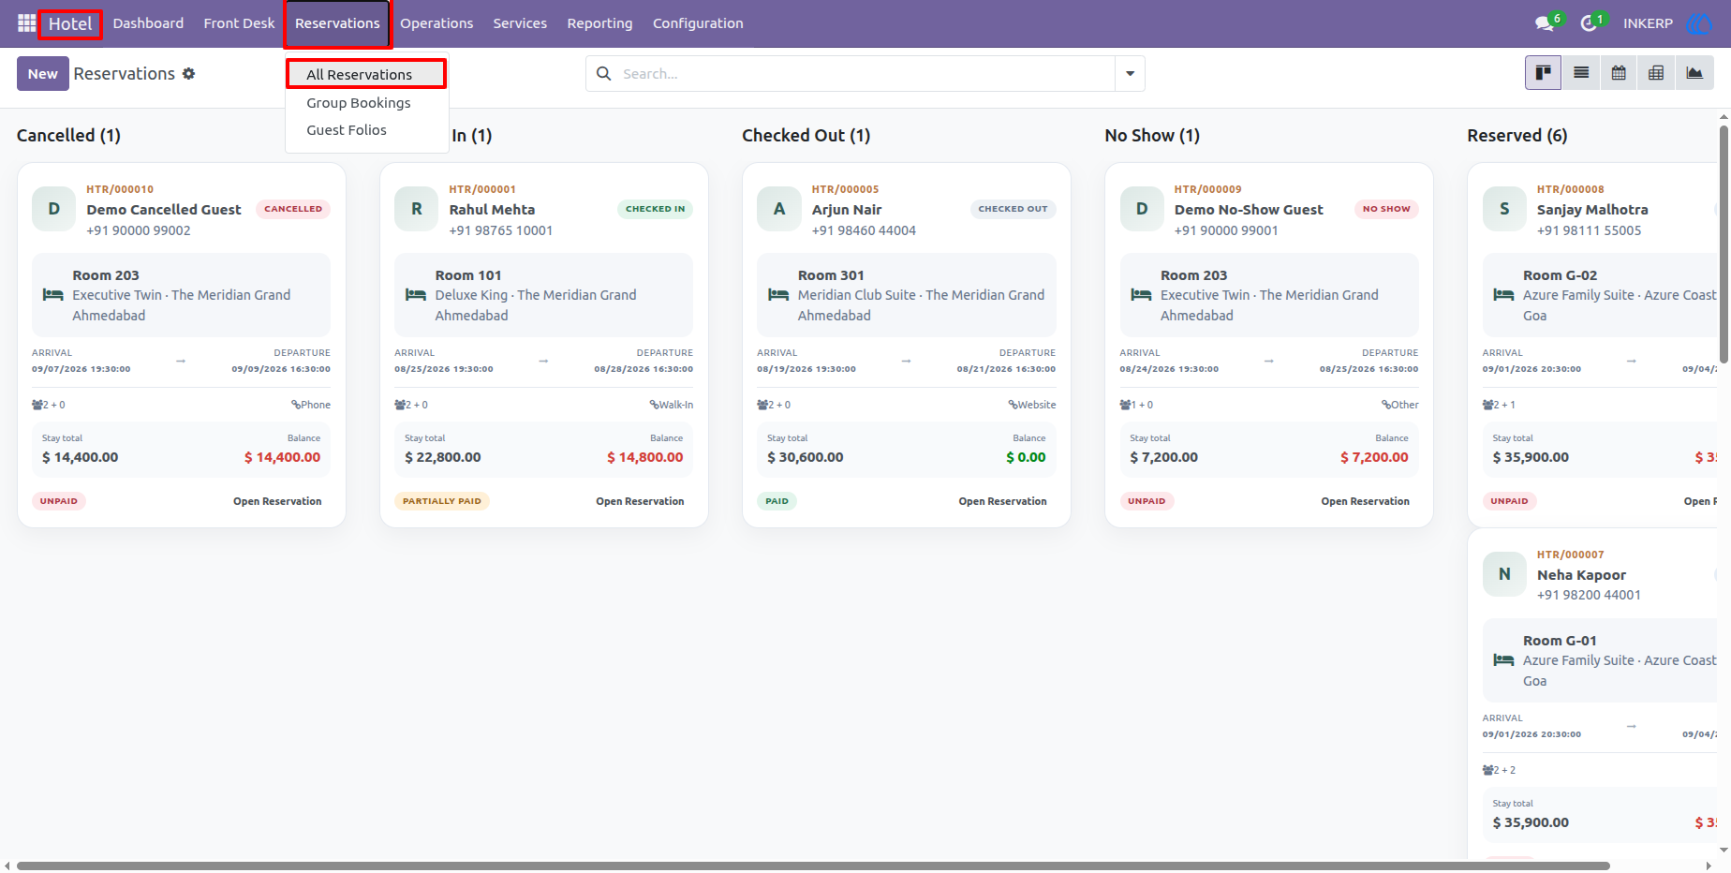
Task: Click the user avatar icon
Action: pyautogui.click(x=1698, y=23)
